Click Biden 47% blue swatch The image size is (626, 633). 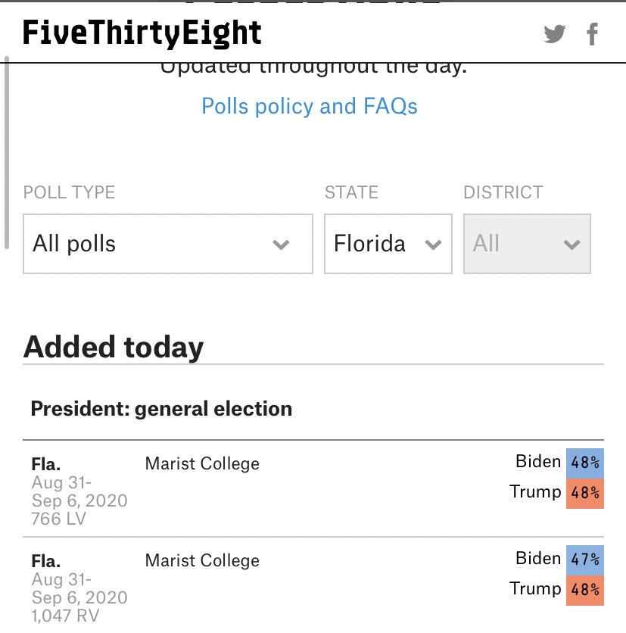585,560
